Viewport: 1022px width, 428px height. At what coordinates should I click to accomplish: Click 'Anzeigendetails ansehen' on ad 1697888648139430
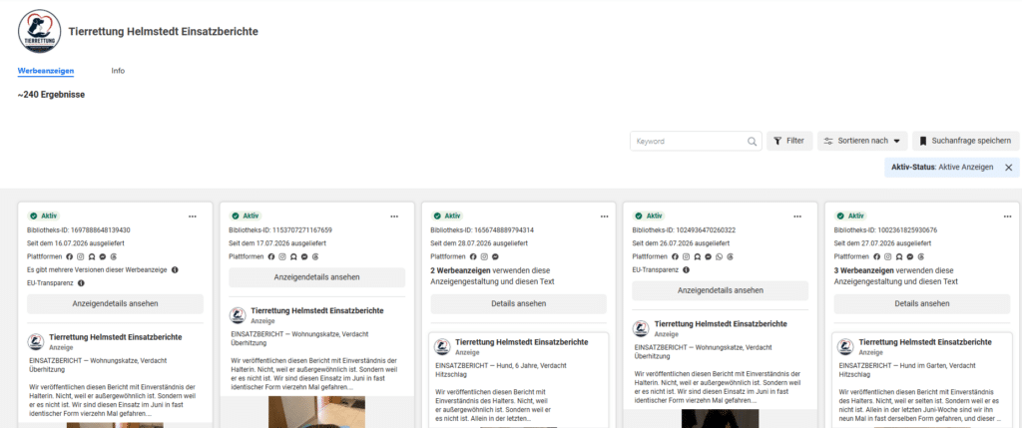click(x=116, y=303)
